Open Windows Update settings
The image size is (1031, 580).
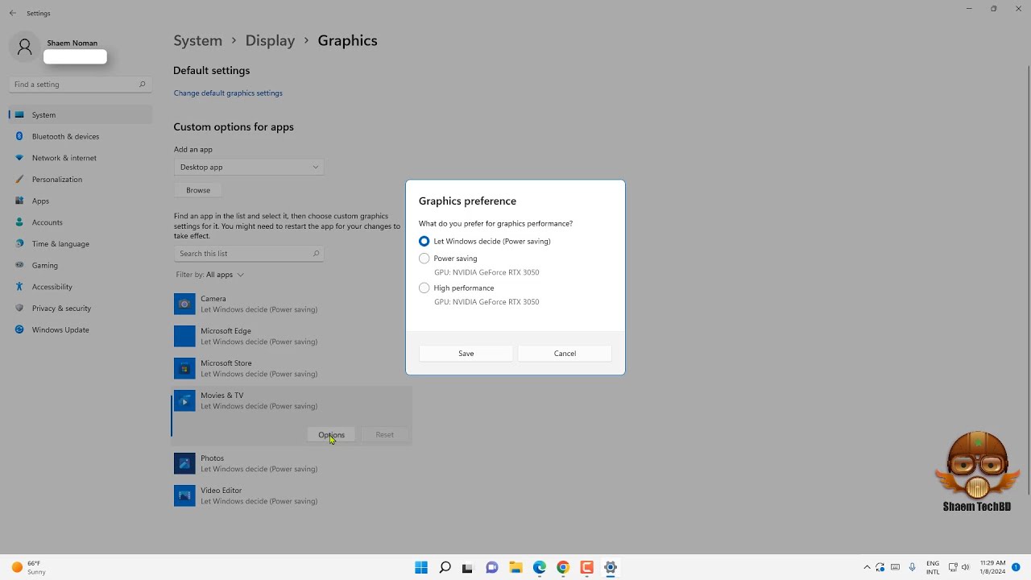point(81,329)
